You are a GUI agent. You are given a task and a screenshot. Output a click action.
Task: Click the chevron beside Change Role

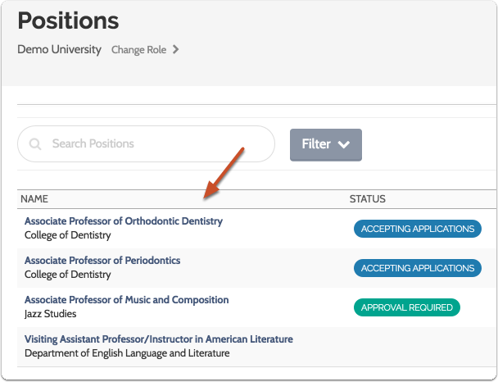(x=176, y=50)
